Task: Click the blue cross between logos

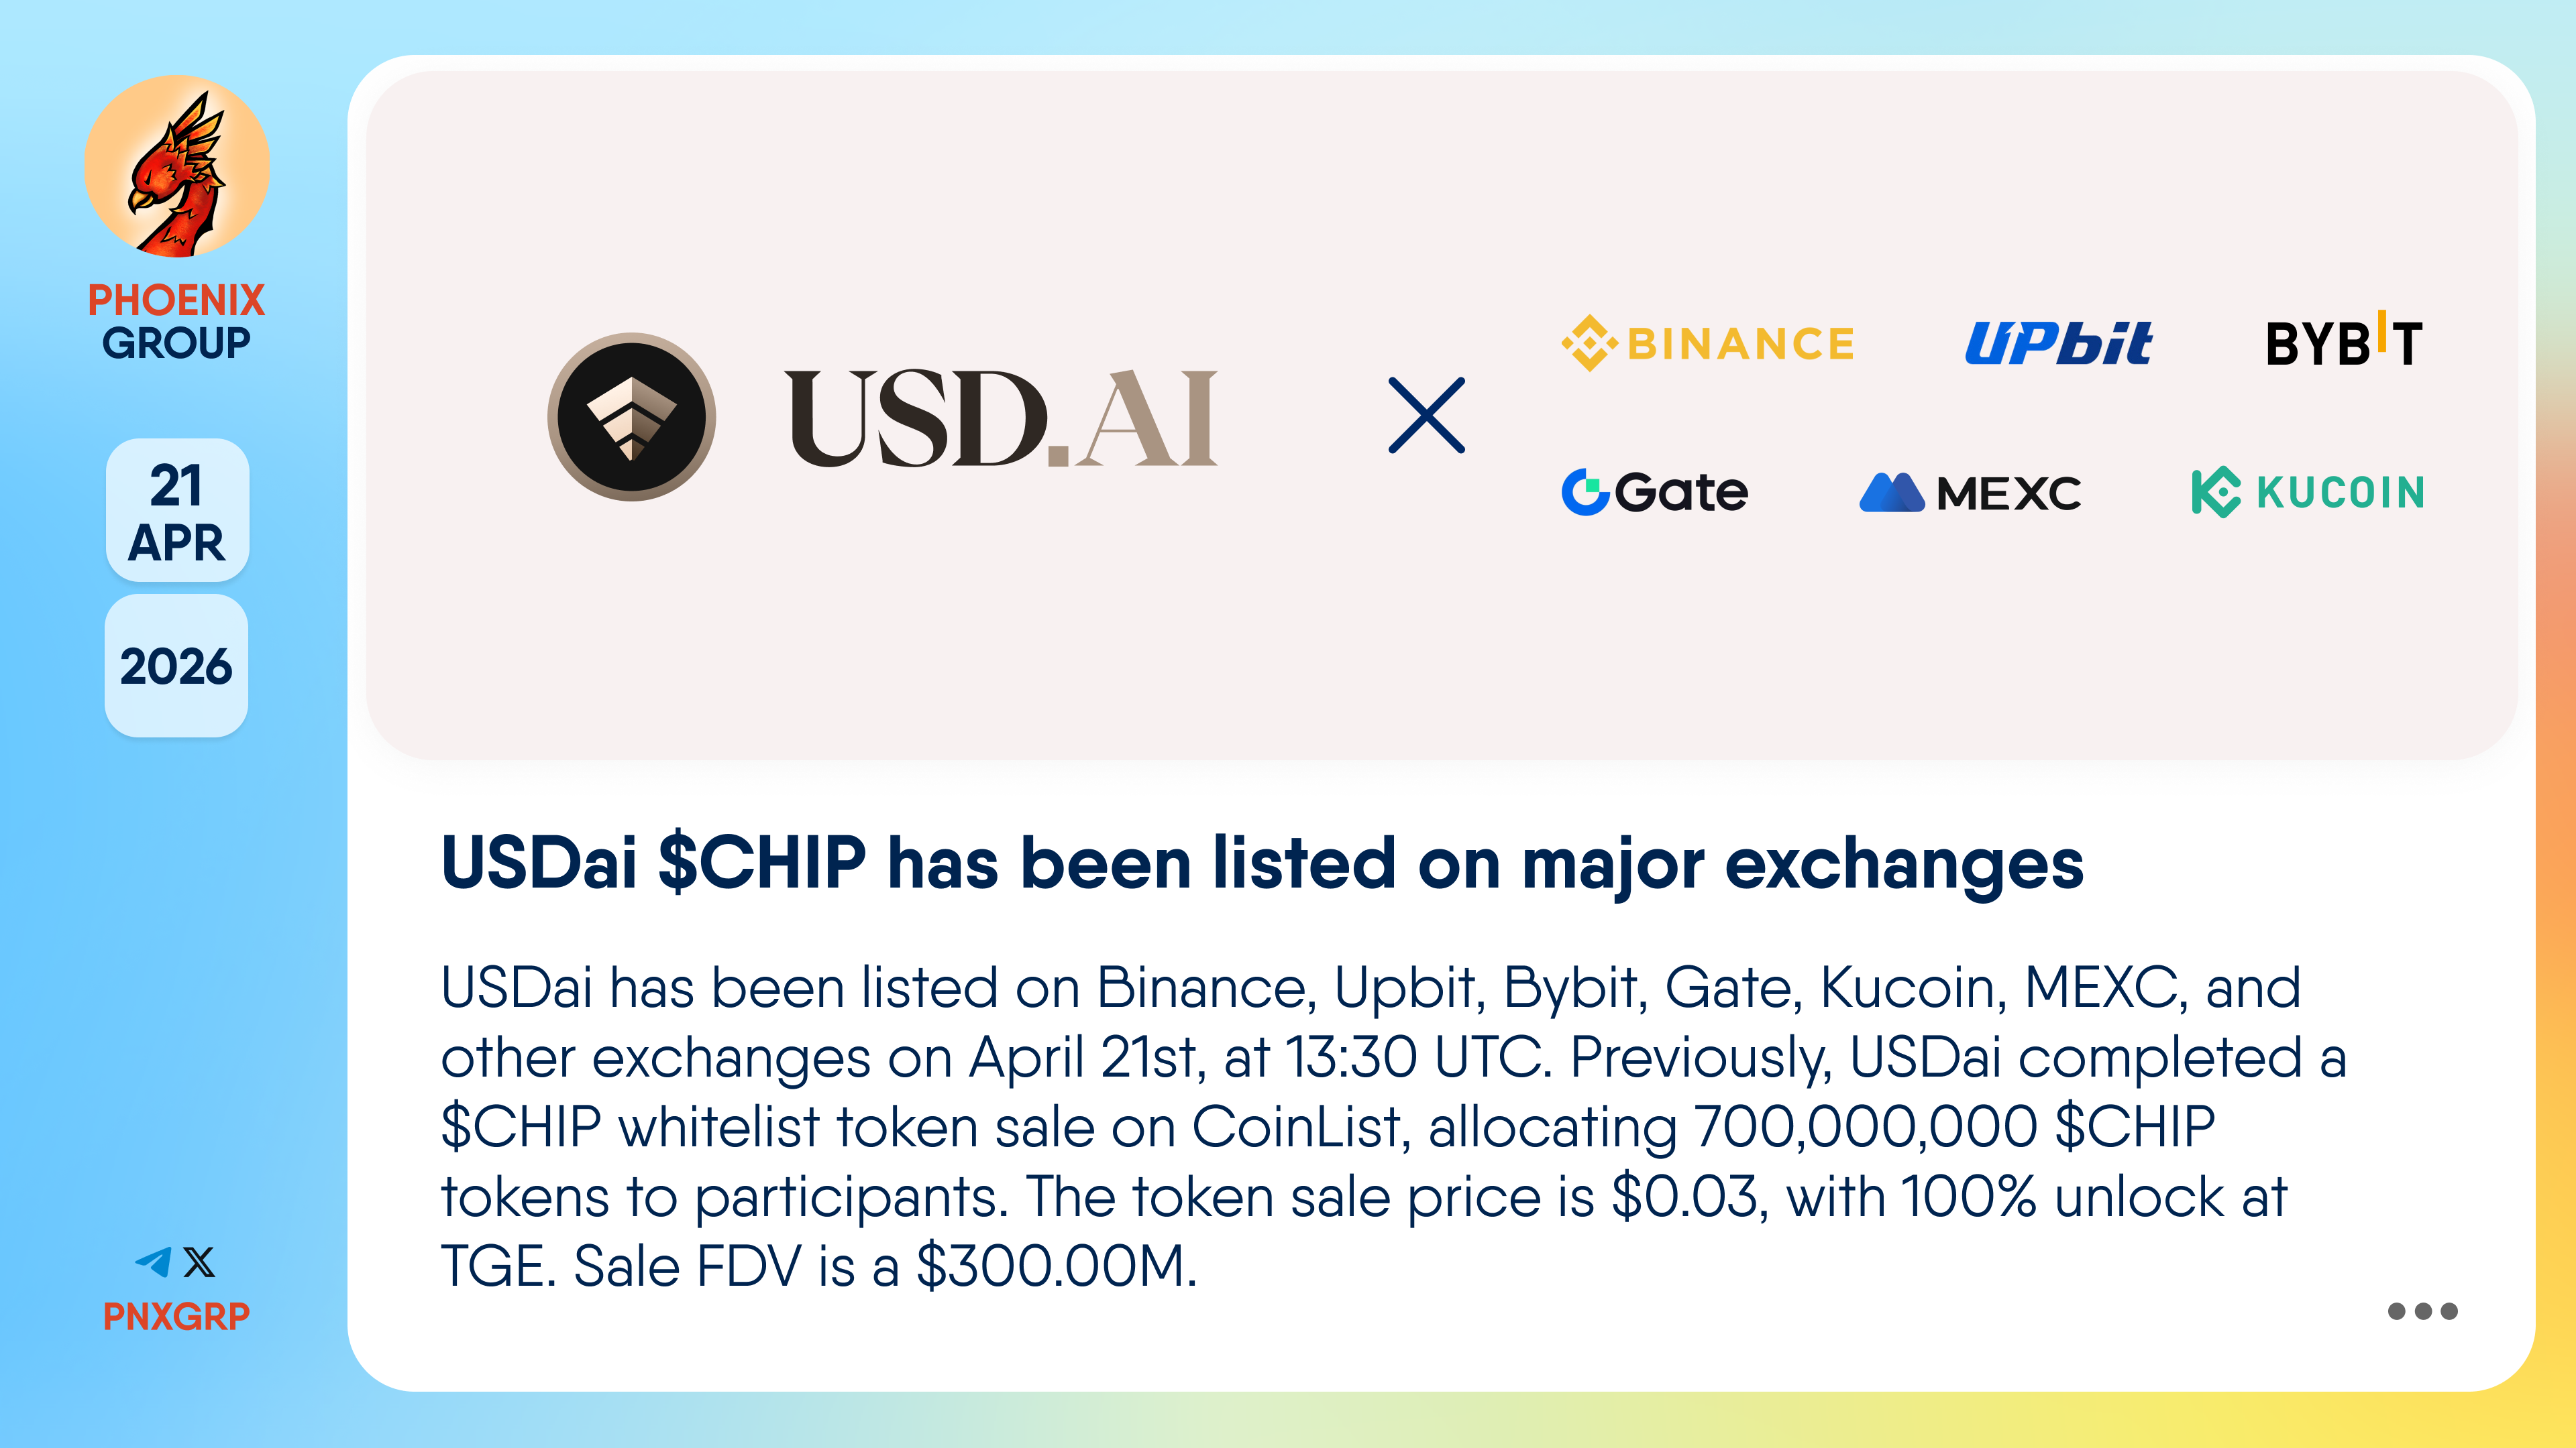Action: [x=1427, y=416]
